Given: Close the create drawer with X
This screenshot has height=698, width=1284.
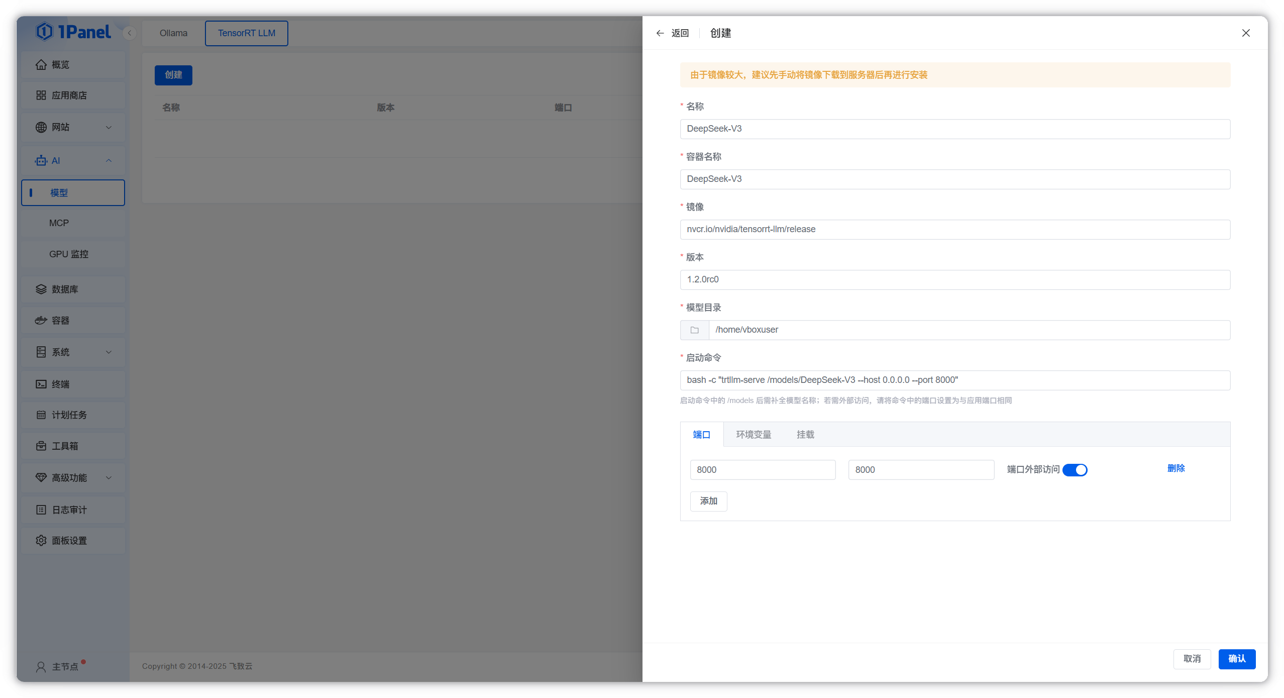Looking at the screenshot, I should pyautogui.click(x=1246, y=33).
